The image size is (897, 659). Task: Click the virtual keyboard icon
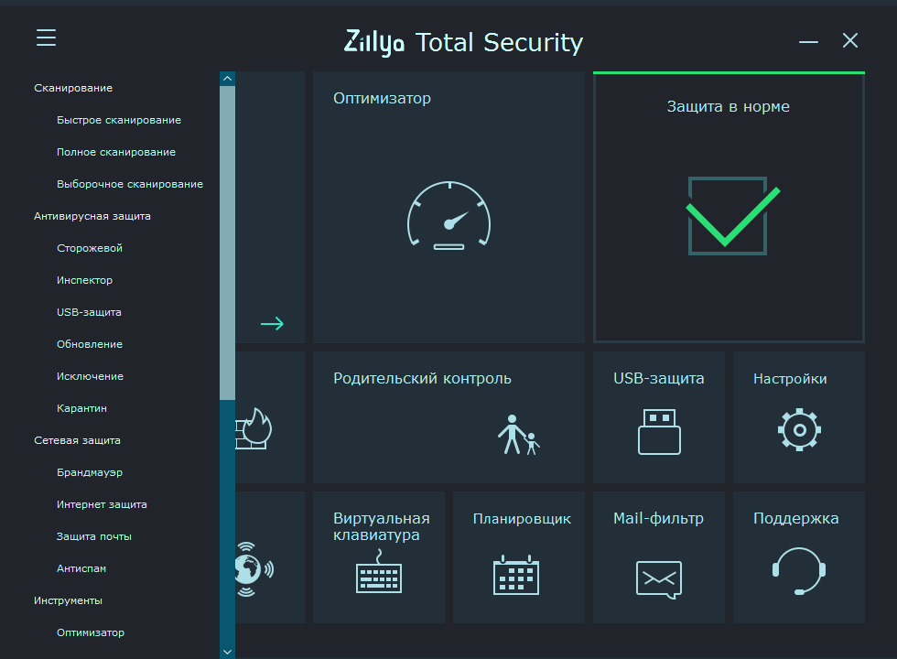point(379,571)
